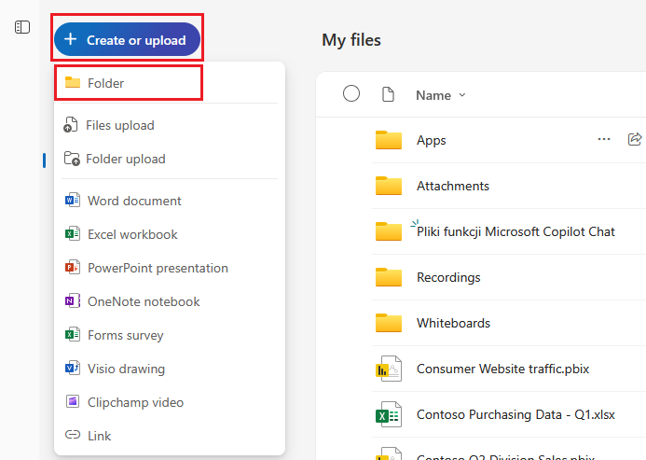Create a new Word document
The height and width of the screenshot is (460, 646).
point(170,201)
